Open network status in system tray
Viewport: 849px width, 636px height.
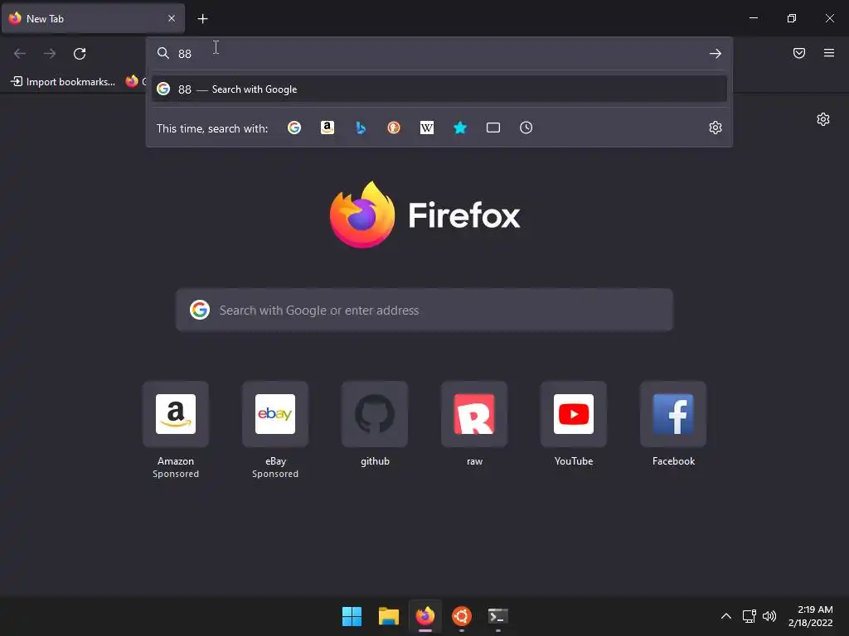tap(749, 616)
